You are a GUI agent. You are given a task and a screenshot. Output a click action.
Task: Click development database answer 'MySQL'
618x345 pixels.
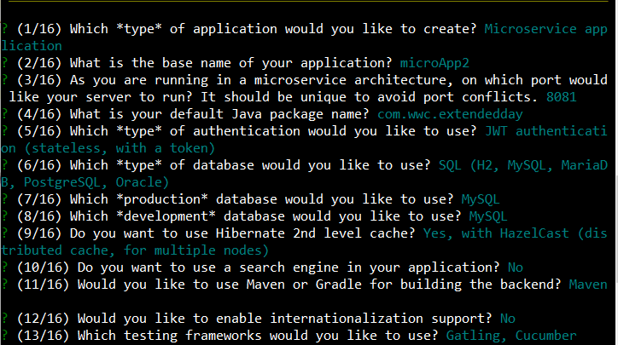coord(488,216)
